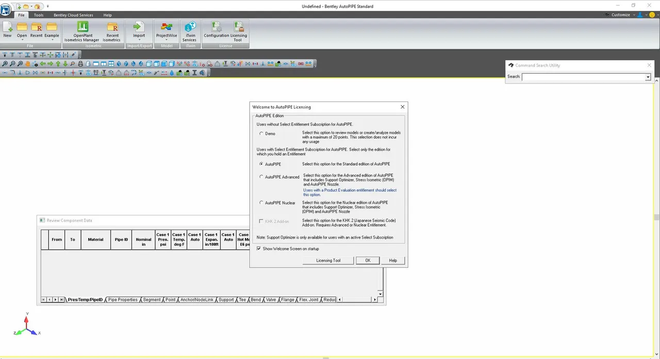Click the Command Search input field
The height and width of the screenshot is (359, 660).
pos(583,77)
